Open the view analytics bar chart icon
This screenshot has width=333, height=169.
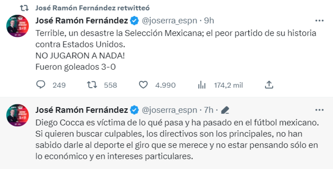pyautogui.click(x=202, y=85)
